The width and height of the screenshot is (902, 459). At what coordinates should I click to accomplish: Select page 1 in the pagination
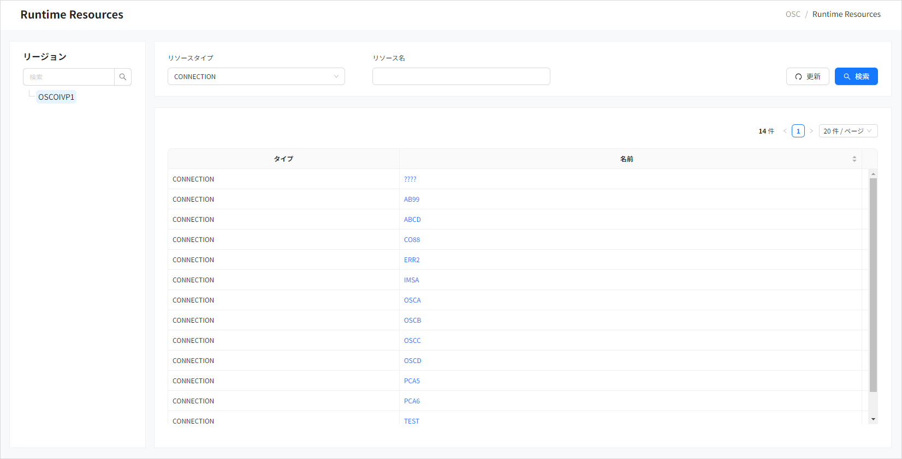coord(798,131)
